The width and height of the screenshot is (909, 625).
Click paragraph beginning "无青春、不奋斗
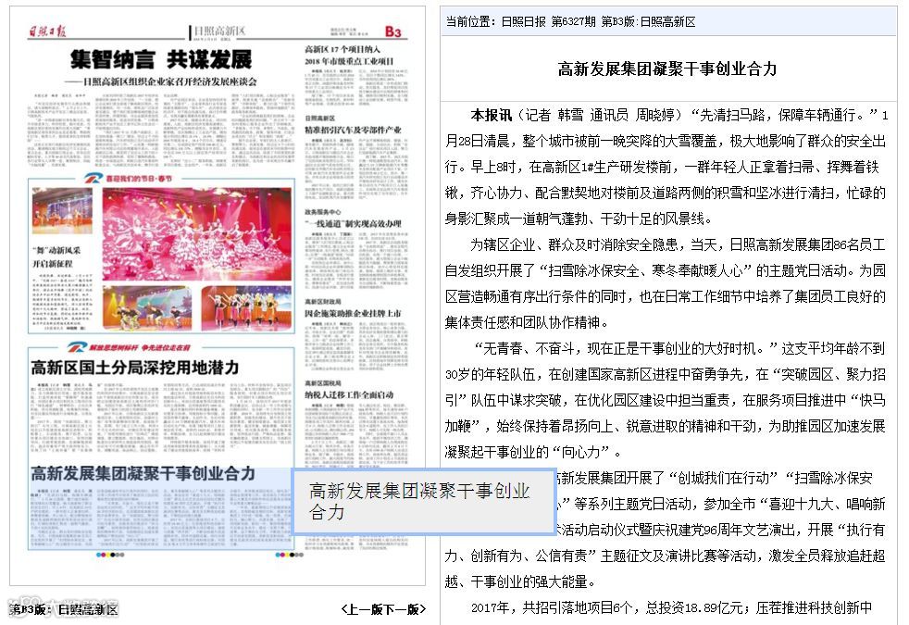(x=666, y=400)
